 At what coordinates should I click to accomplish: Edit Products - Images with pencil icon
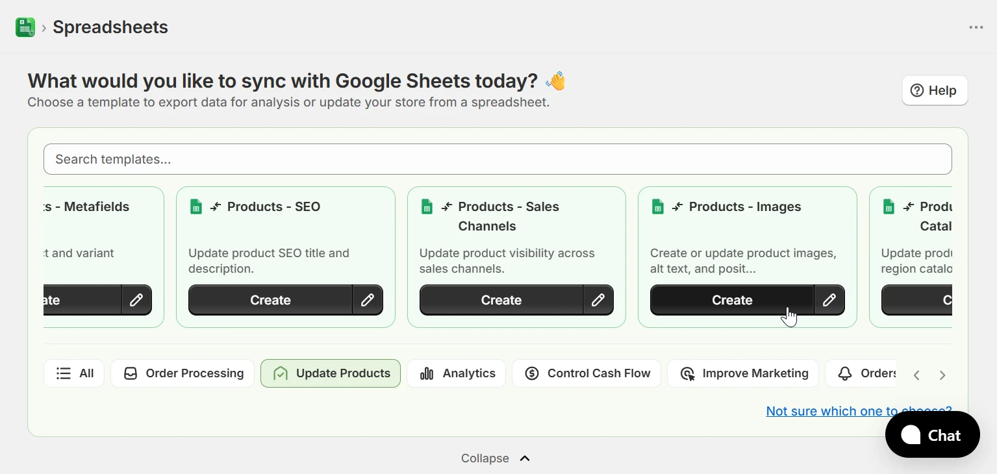[x=829, y=300]
